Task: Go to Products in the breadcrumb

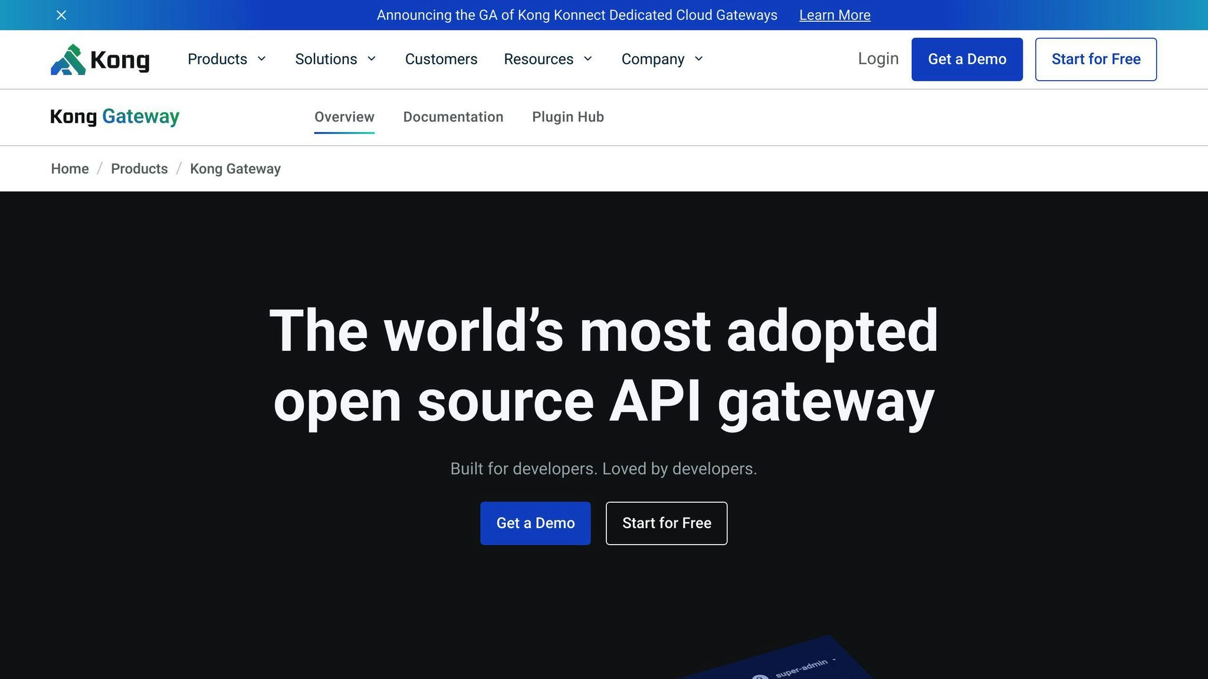Action: coord(139,169)
